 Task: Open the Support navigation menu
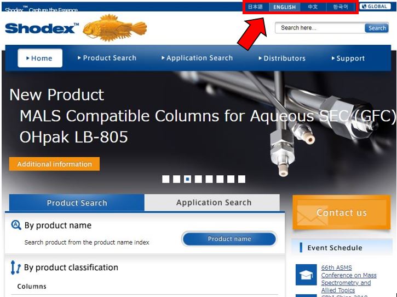348,58
